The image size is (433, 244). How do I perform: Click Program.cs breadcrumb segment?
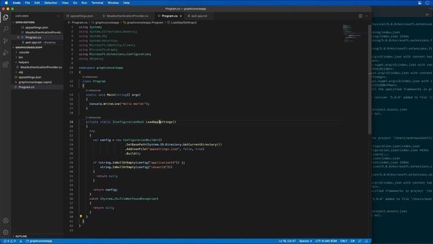click(80, 22)
